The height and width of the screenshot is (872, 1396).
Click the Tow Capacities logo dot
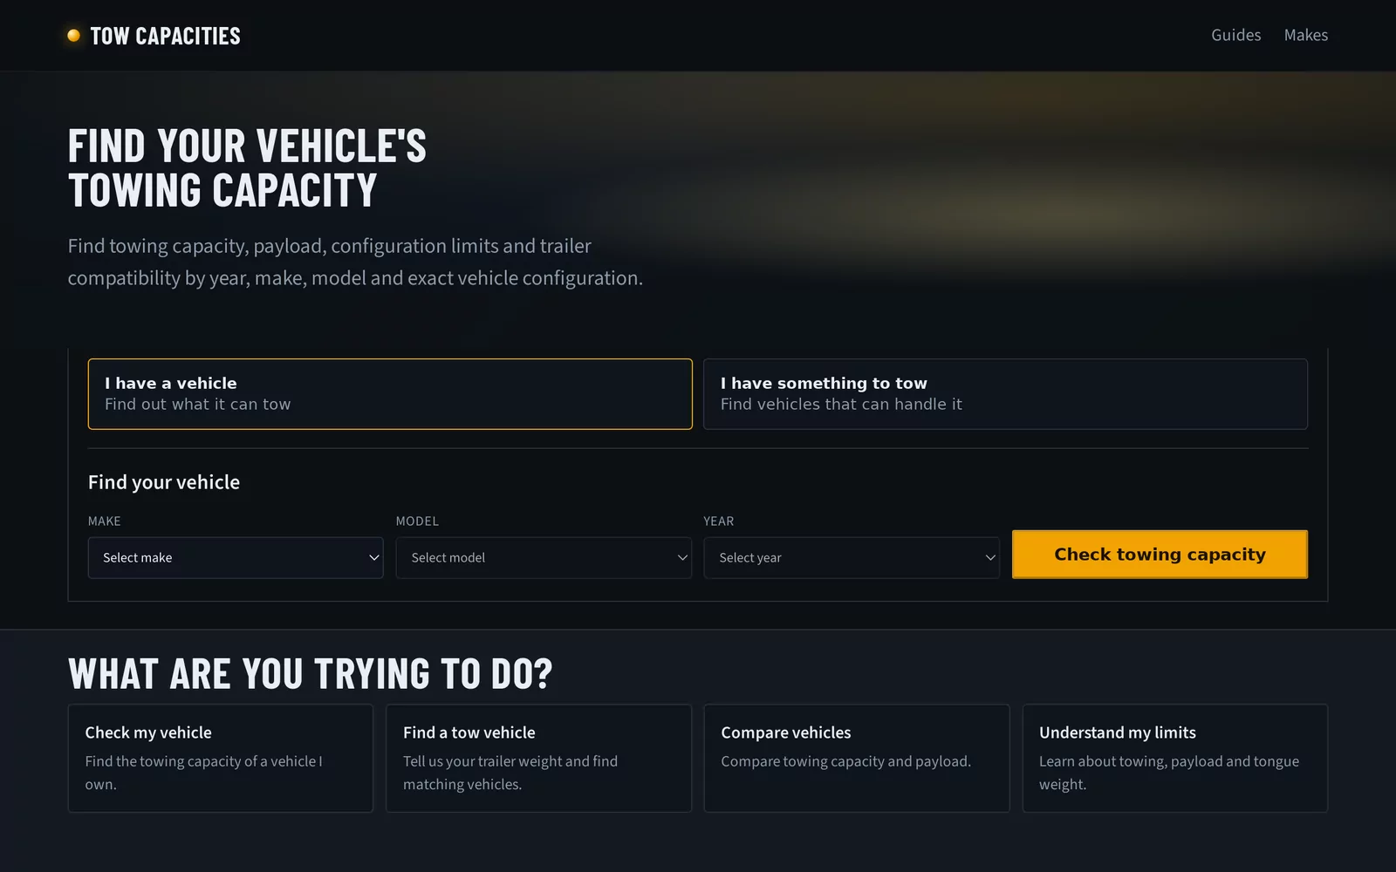[x=74, y=36]
